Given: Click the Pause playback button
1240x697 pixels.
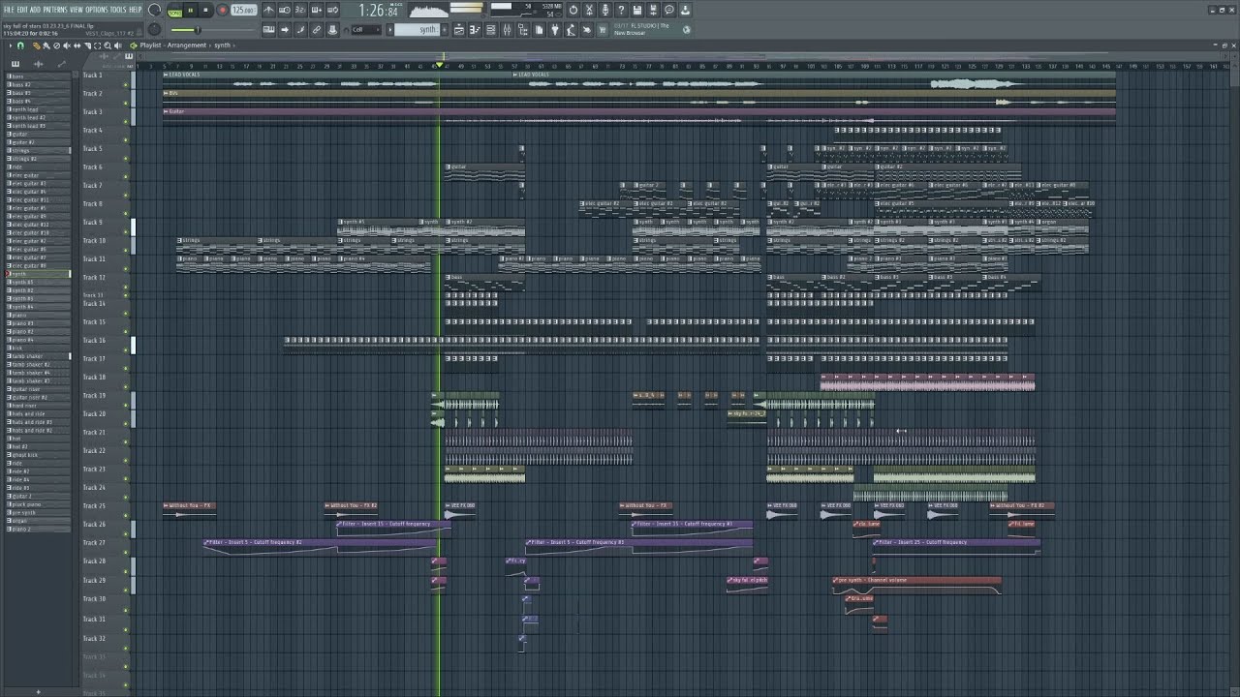Looking at the screenshot, I should pyautogui.click(x=190, y=10).
